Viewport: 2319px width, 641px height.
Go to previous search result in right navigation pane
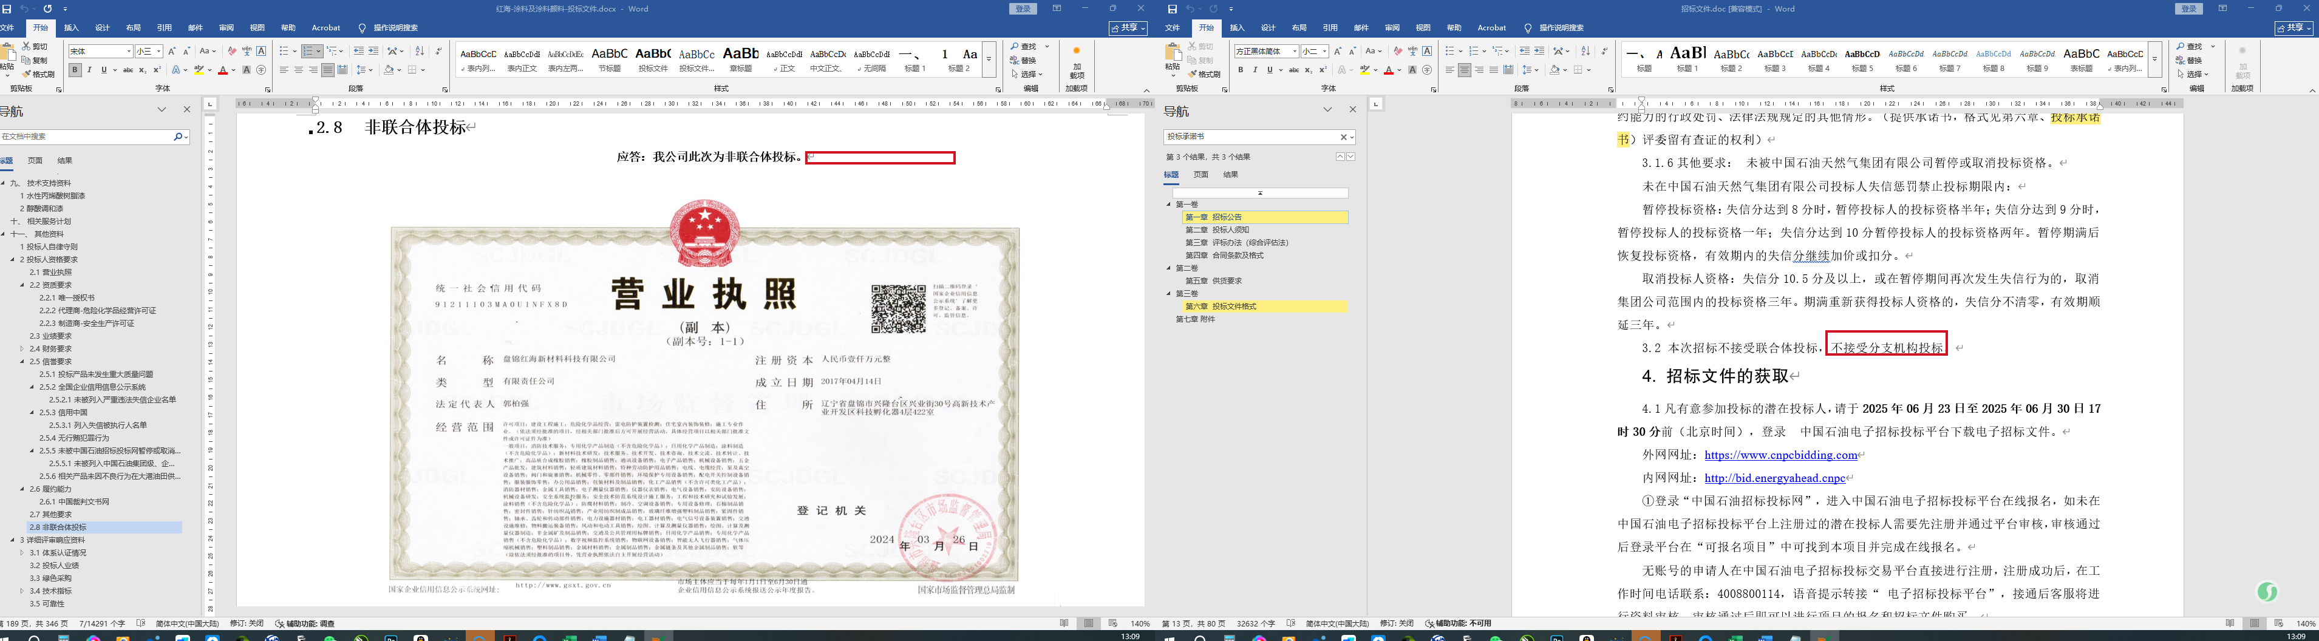pyautogui.click(x=1340, y=157)
